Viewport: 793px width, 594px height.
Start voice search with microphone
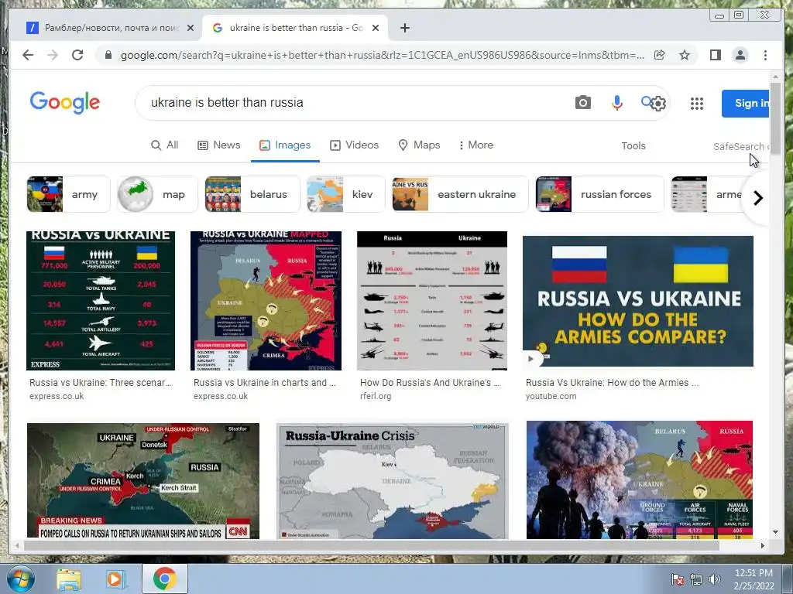pos(616,103)
